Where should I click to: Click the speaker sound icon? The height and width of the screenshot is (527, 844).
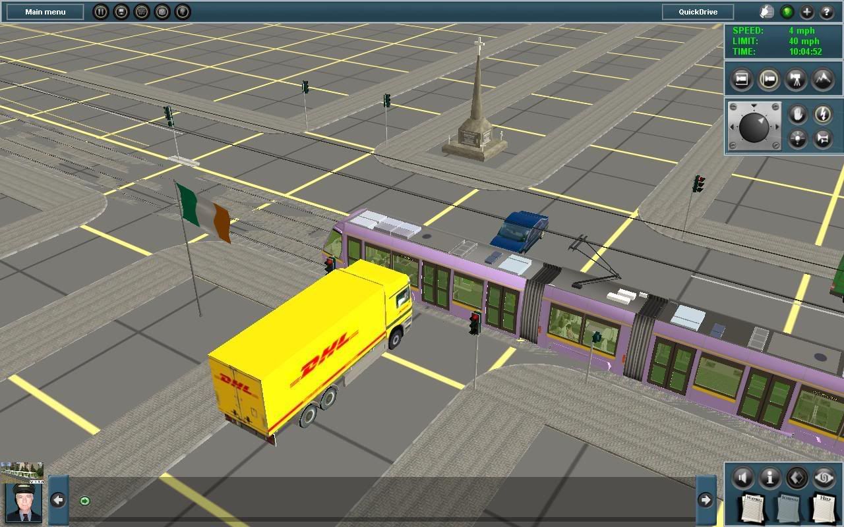click(x=743, y=478)
